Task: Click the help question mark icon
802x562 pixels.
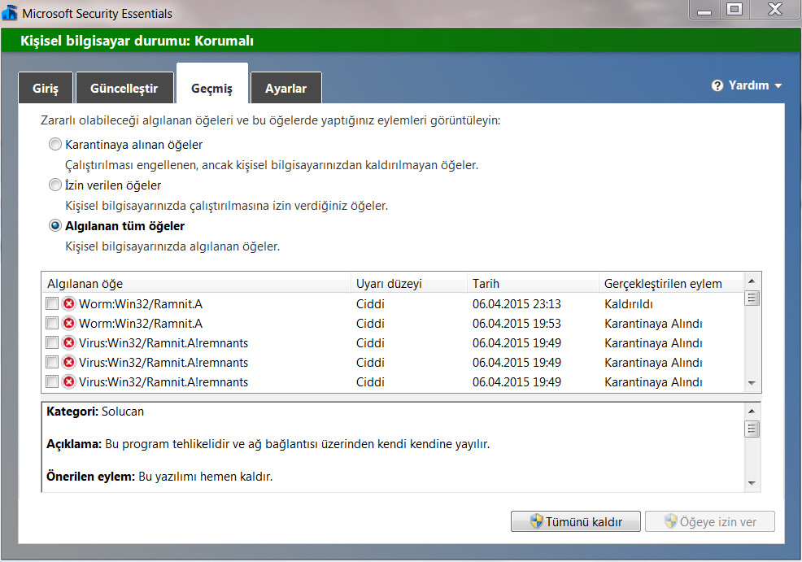Action: click(717, 85)
